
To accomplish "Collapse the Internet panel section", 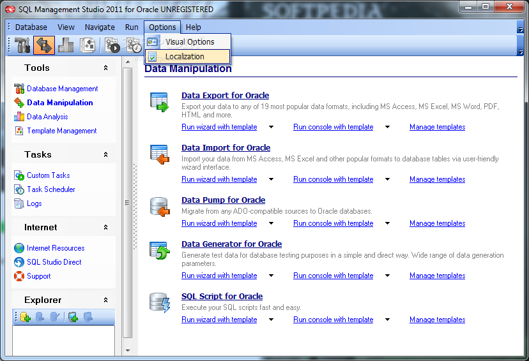I will point(105,227).
